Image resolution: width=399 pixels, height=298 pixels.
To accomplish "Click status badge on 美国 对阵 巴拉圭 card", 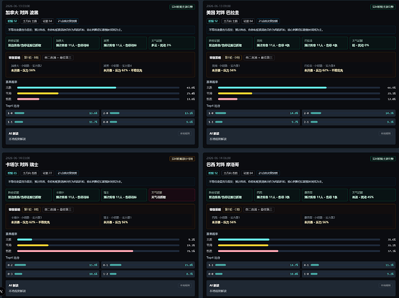I will click(383, 7).
